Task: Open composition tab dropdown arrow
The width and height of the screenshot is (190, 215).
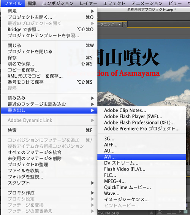Action: (x=120, y=24)
